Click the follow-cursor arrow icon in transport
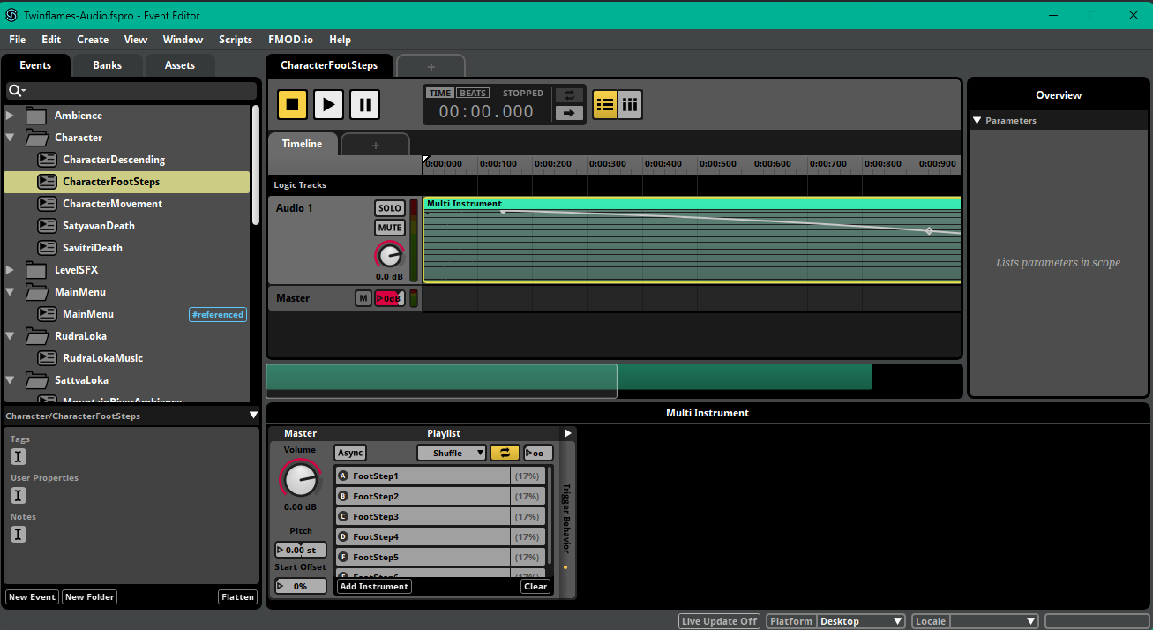The width and height of the screenshot is (1153, 630). [569, 112]
